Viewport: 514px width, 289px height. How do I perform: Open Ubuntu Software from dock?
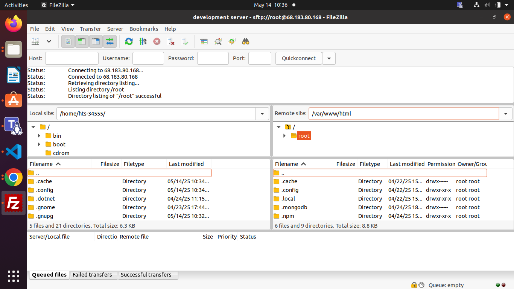(x=14, y=100)
